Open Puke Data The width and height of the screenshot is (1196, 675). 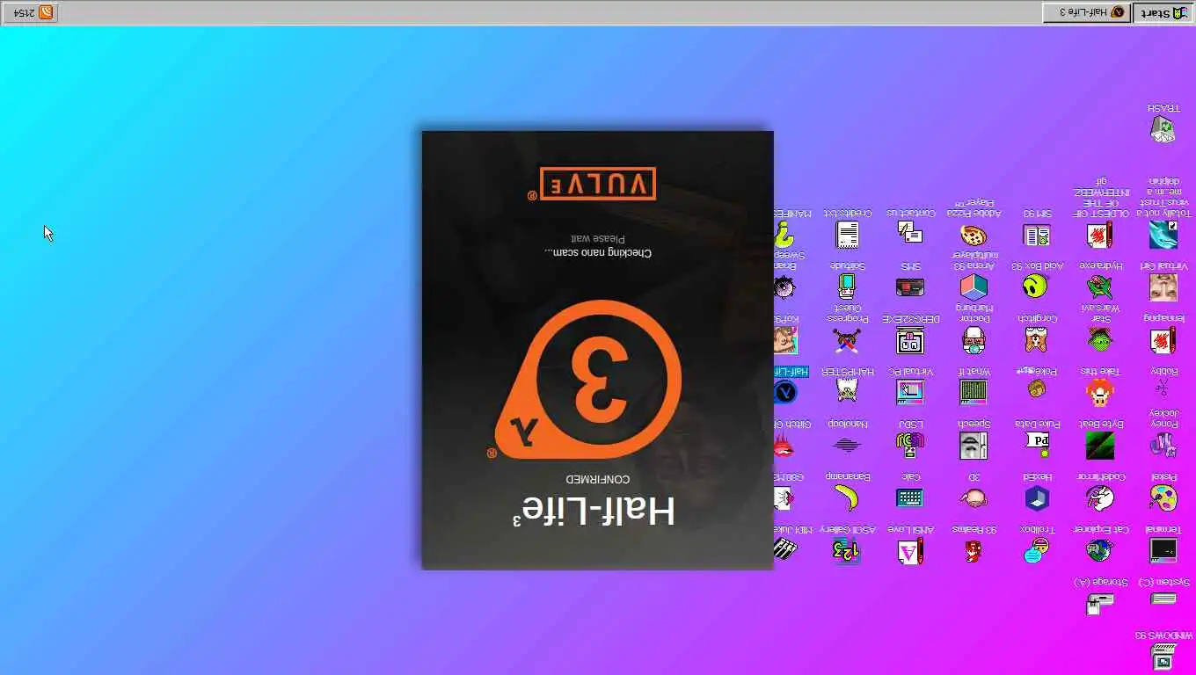click(x=1037, y=443)
